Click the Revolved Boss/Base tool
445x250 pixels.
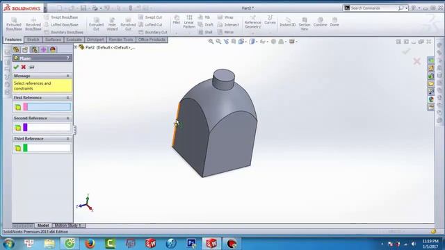33,24
